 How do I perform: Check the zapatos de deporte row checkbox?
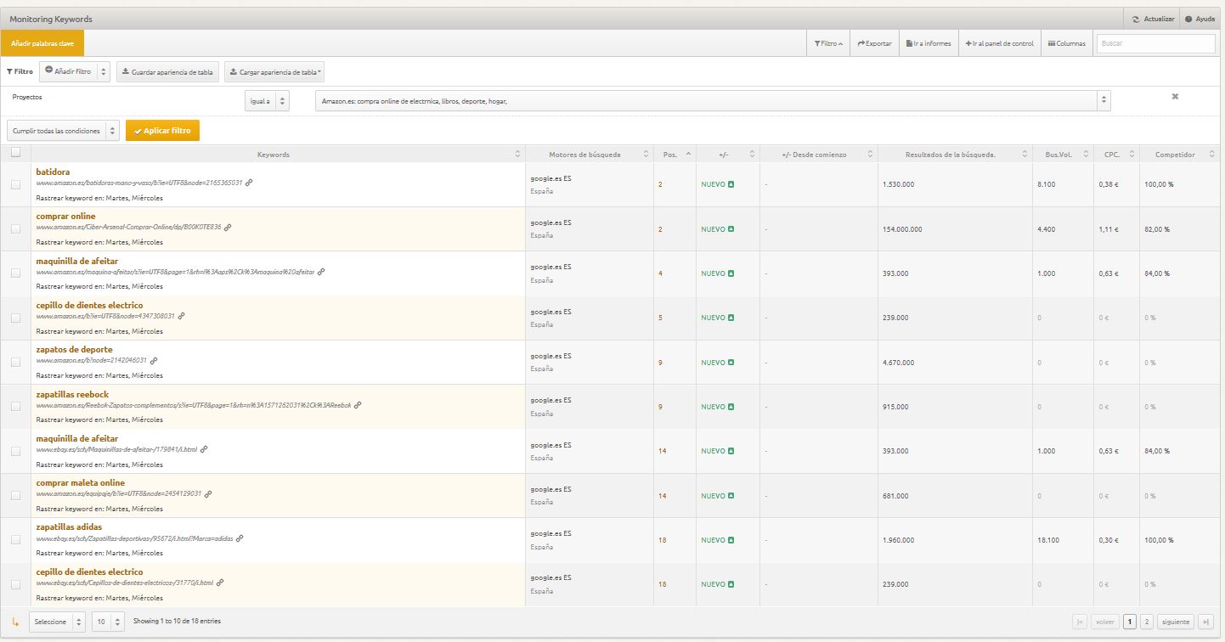tap(15, 362)
